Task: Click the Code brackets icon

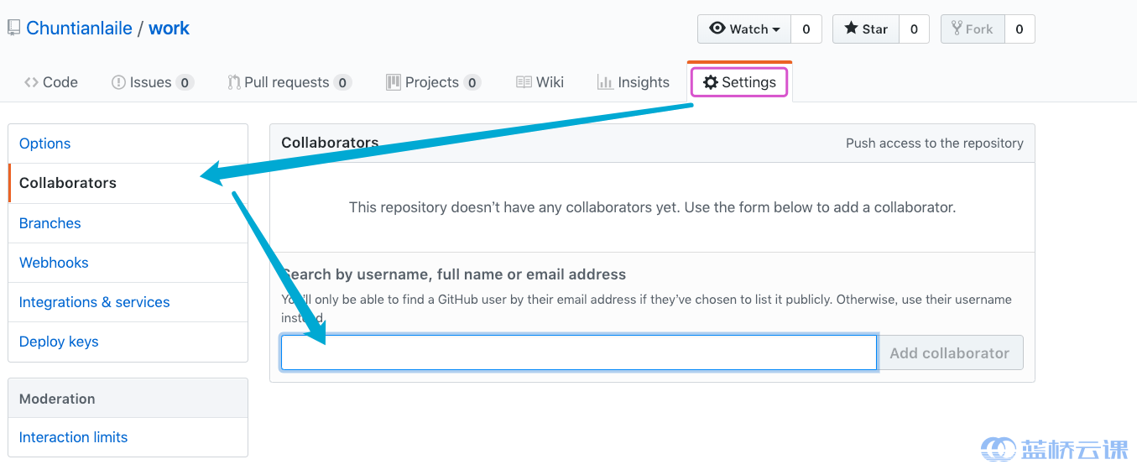Action: pyautogui.click(x=31, y=82)
